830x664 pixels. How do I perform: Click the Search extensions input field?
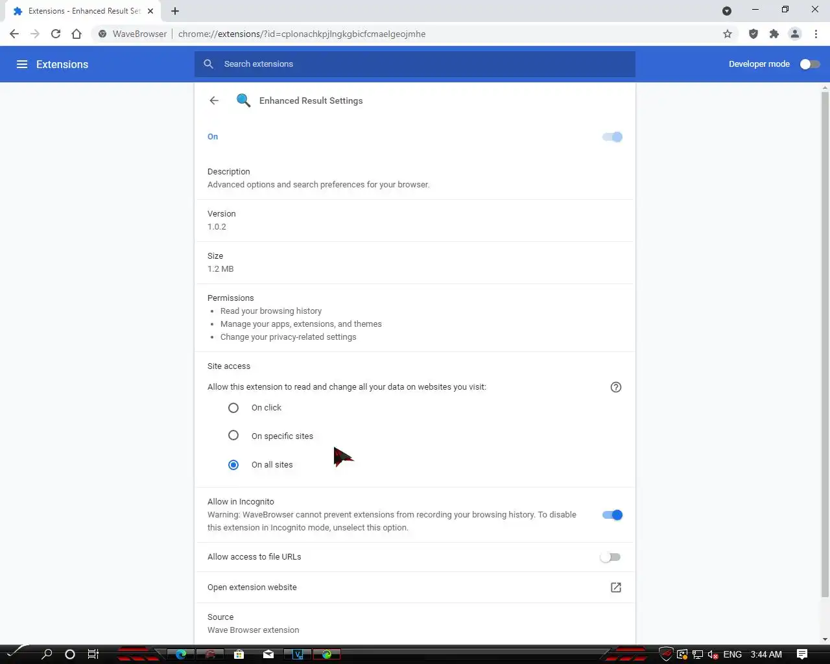(415, 64)
